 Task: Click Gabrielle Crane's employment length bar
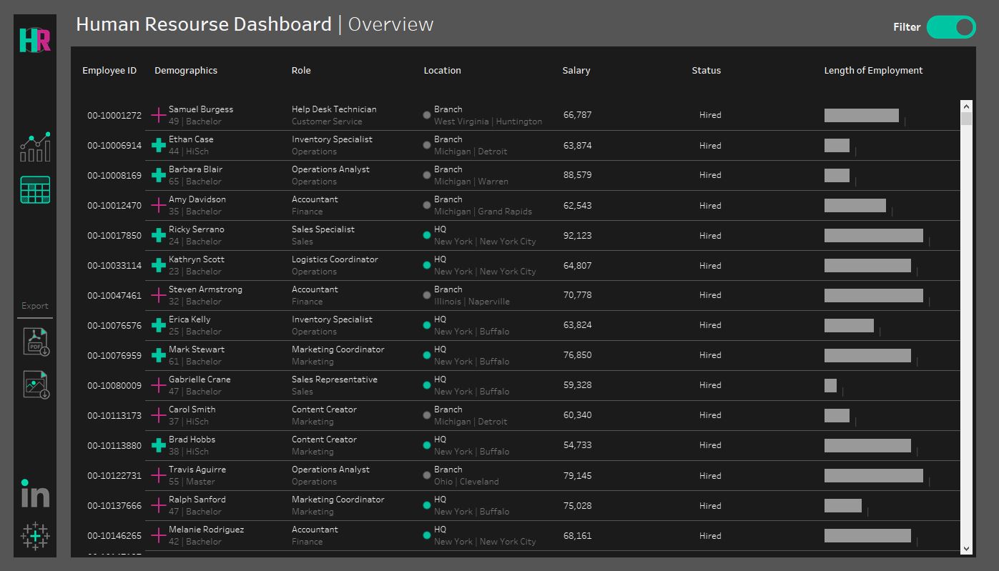[x=830, y=385]
